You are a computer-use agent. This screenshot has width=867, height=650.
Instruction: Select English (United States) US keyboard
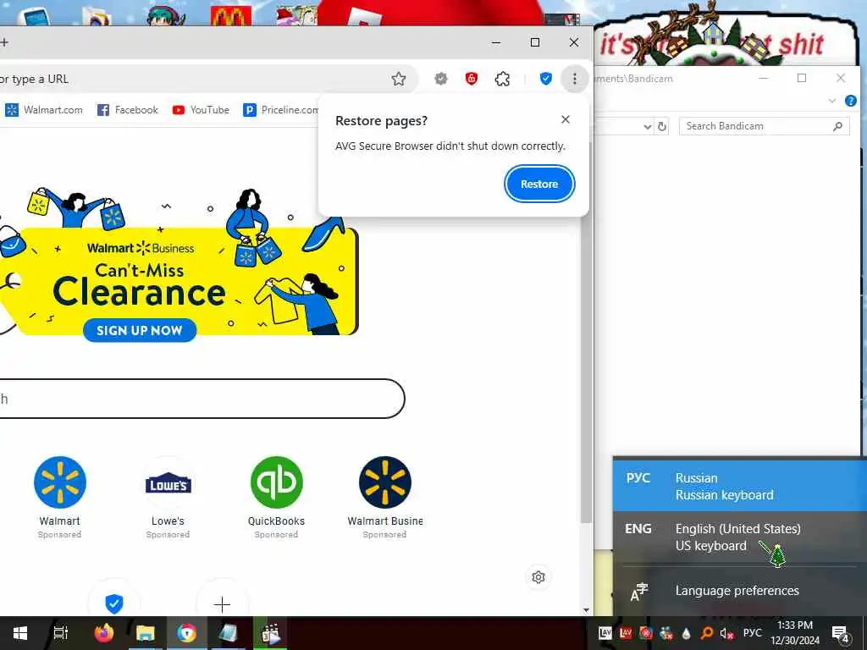[x=739, y=537]
